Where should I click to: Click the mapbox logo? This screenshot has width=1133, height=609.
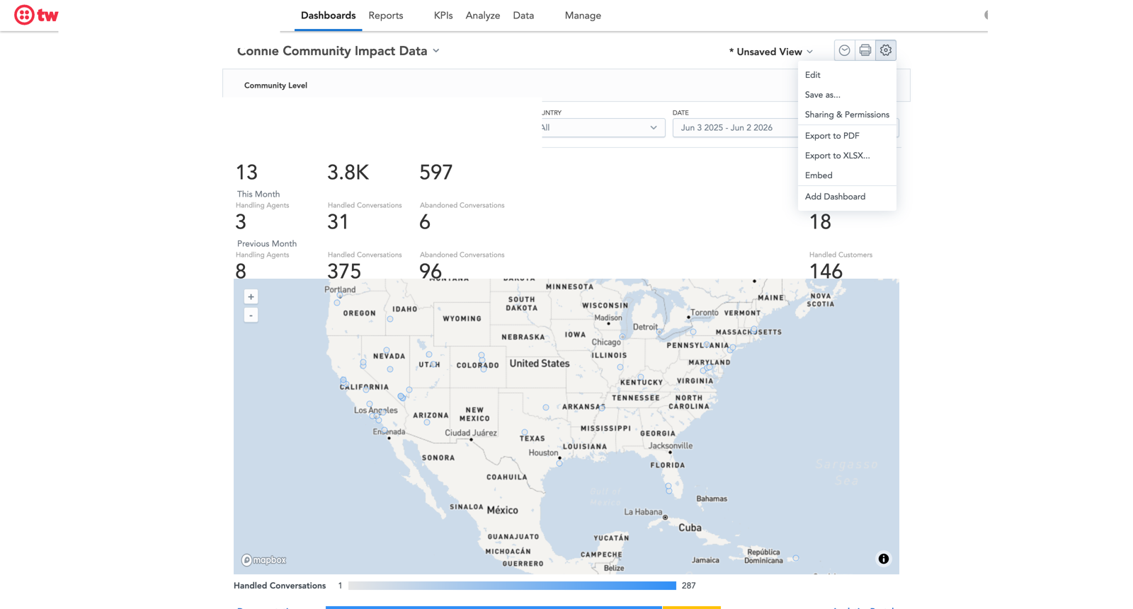point(263,560)
